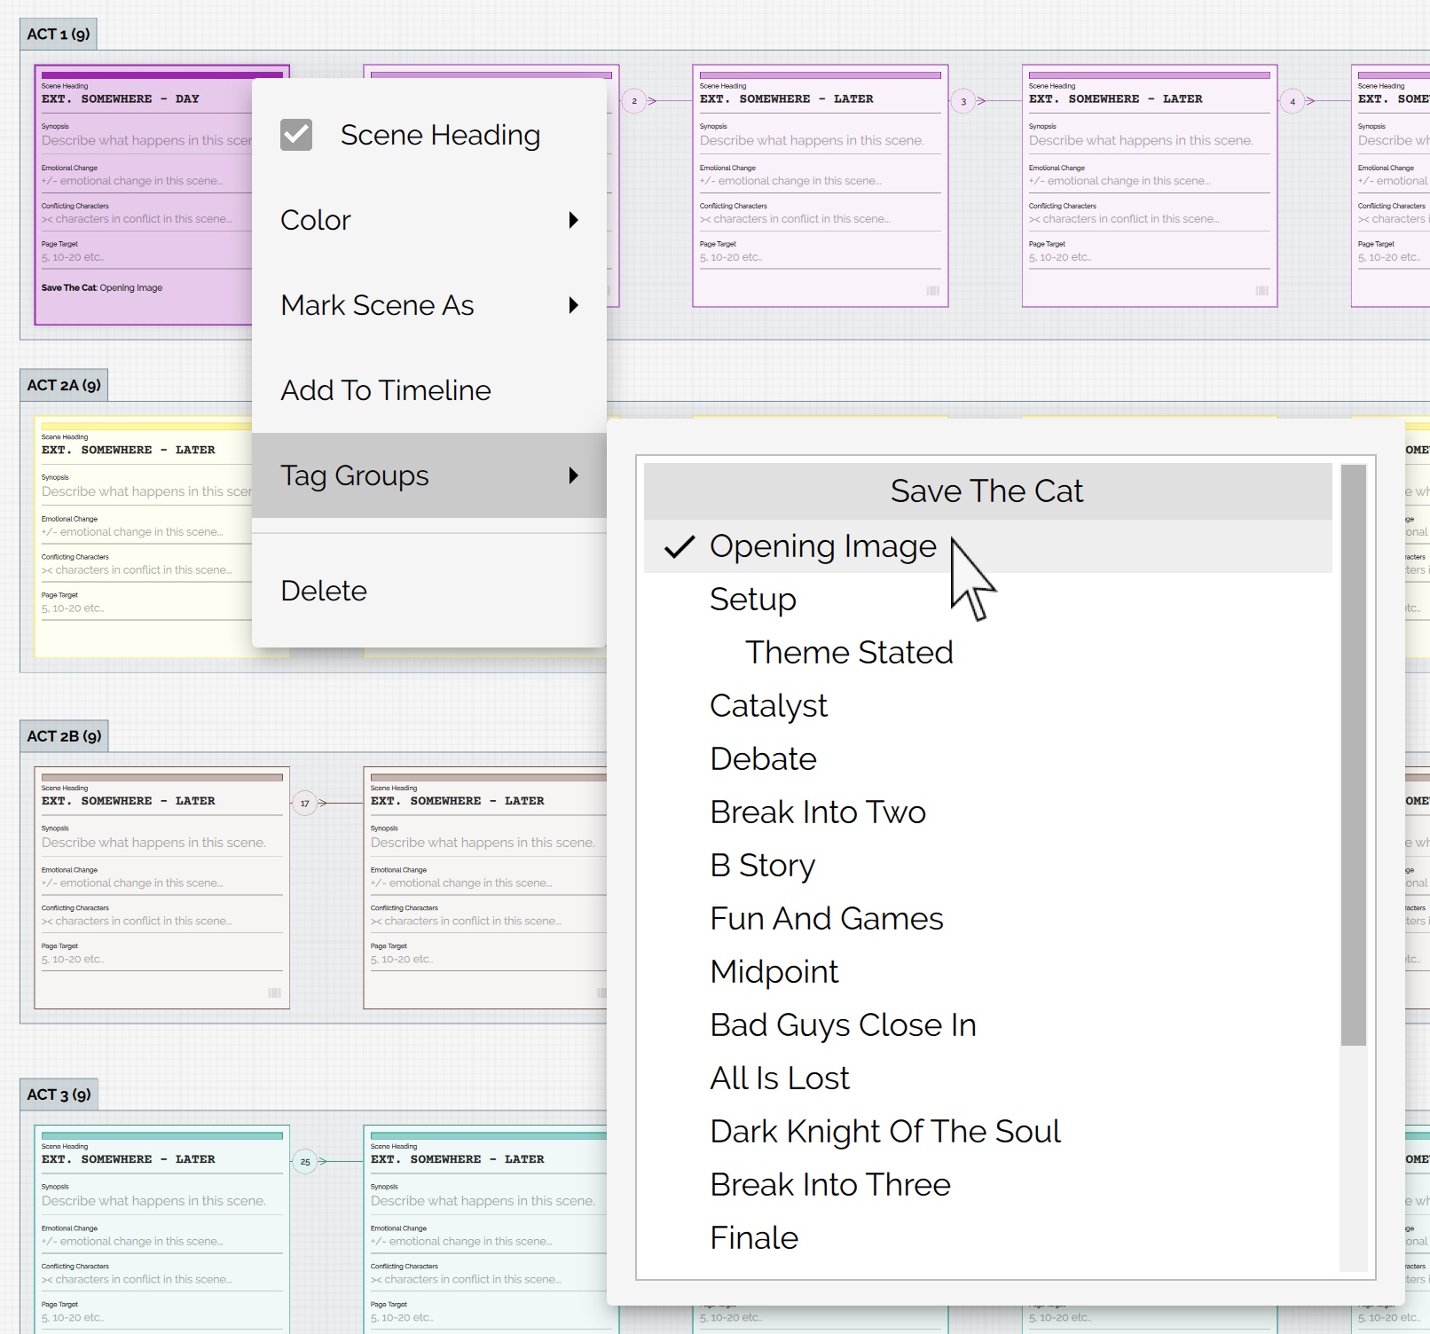1430x1334 pixels.
Task: Edit page target field of first Act 2B card
Action: click(x=162, y=960)
